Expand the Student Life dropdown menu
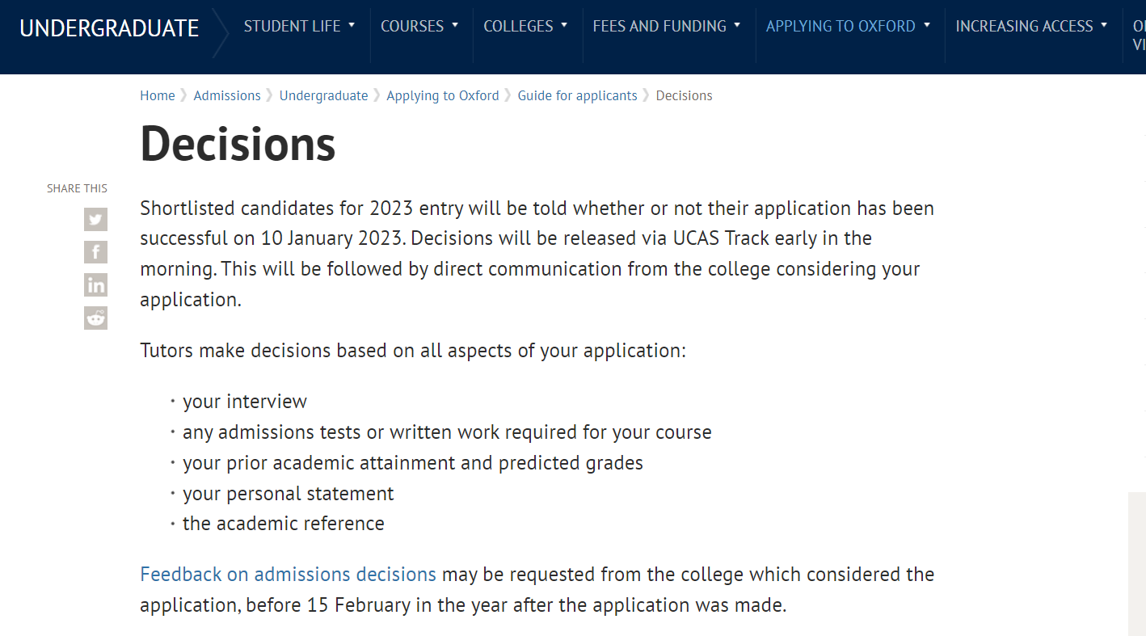1146x636 pixels. tap(299, 26)
